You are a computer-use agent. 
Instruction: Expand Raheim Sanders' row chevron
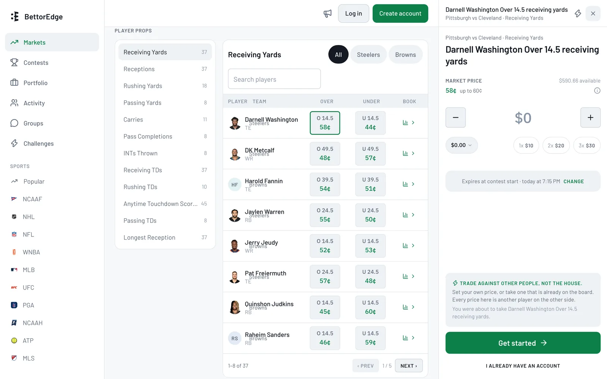coord(413,338)
